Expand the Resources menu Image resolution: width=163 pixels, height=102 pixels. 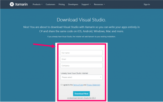coord(99,4)
